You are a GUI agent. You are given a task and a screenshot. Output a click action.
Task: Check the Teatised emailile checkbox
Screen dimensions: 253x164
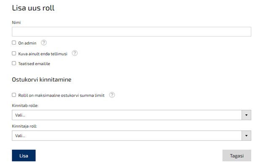[14, 63]
